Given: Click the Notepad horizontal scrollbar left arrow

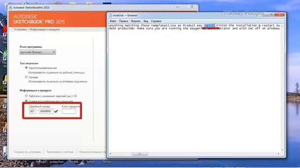Looking at the screenshot, I should [110, 154].
